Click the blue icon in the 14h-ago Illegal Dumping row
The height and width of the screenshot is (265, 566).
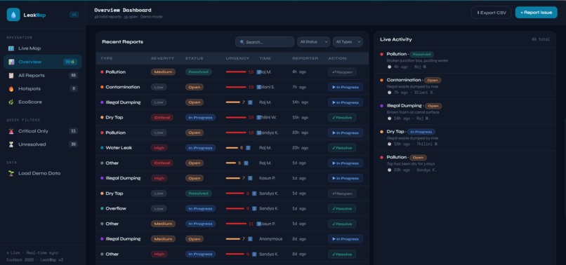click(250, 102)
